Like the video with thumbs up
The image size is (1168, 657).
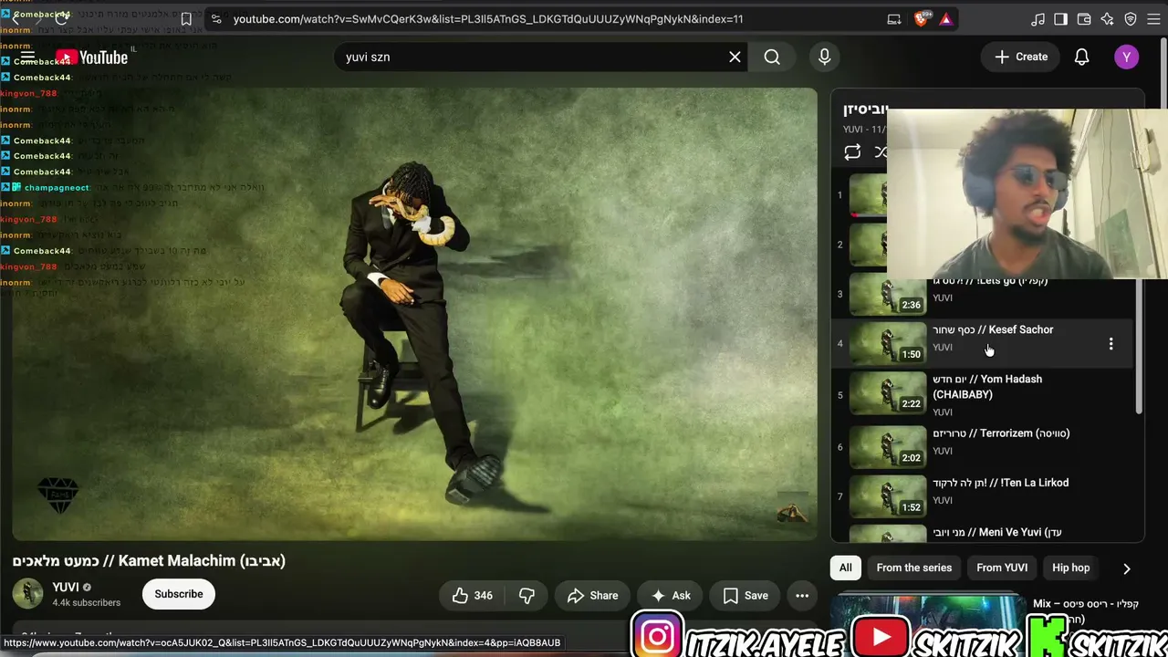(472, 596)
